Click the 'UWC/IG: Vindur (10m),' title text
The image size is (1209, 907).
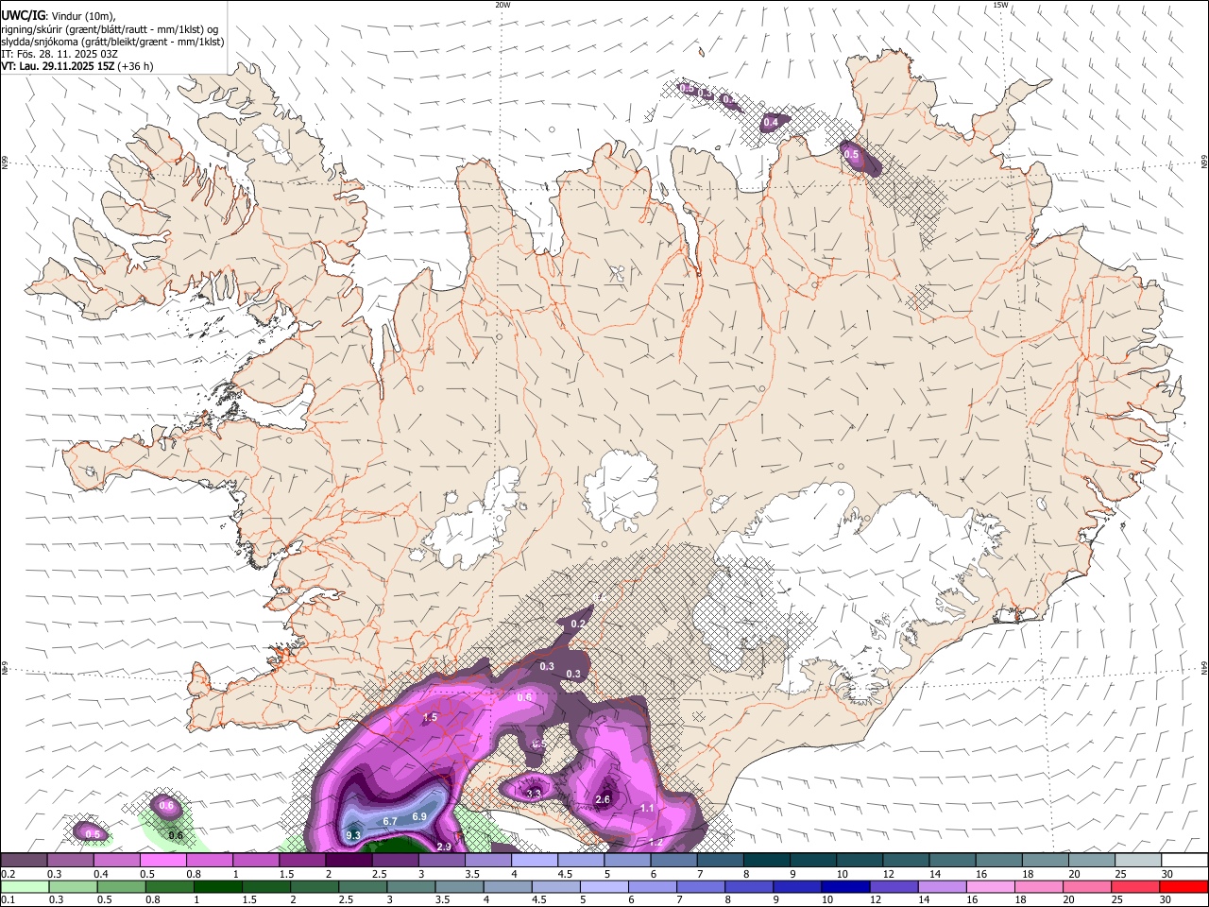[x=59, y=16]
